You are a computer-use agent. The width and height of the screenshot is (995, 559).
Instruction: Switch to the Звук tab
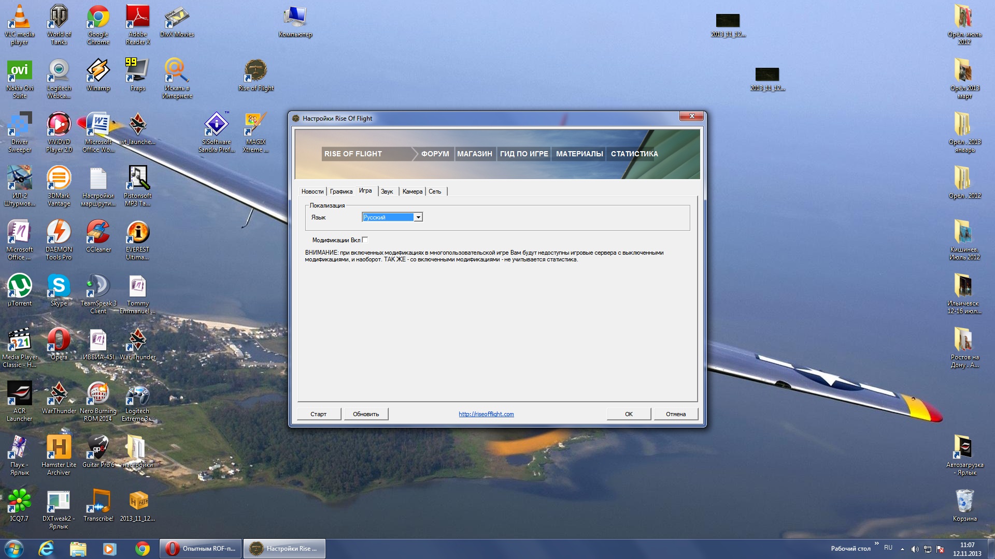point(387,192)
